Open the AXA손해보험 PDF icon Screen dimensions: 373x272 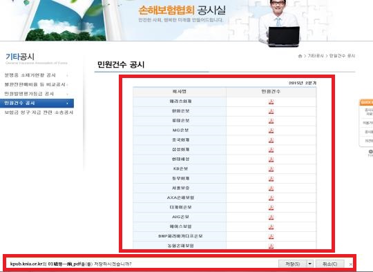pos(271,198)
